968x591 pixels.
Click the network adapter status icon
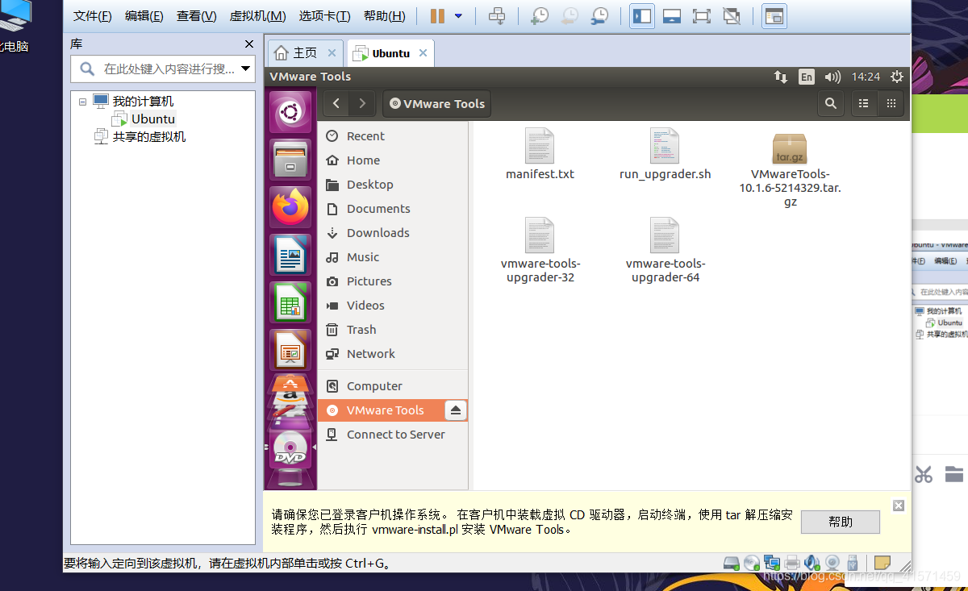[x=772, y=563]
